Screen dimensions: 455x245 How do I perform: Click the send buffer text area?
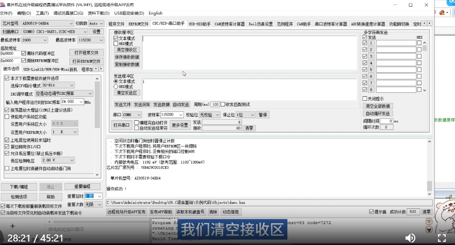(x=249, y=89)
